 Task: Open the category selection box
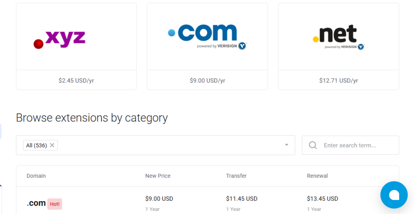pyautogui.click(x=170, y=145)
